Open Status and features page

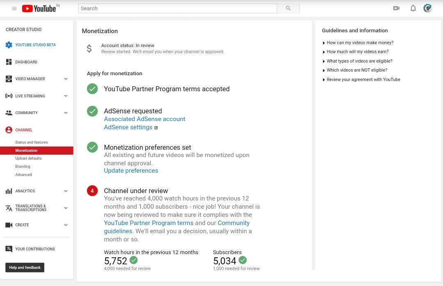pos(31,142)
